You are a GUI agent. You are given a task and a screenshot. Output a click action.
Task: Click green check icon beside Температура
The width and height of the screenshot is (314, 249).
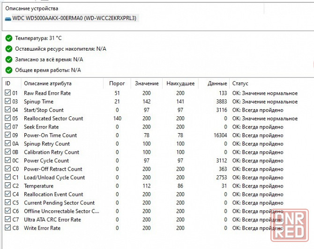click(x=8, y=38)
